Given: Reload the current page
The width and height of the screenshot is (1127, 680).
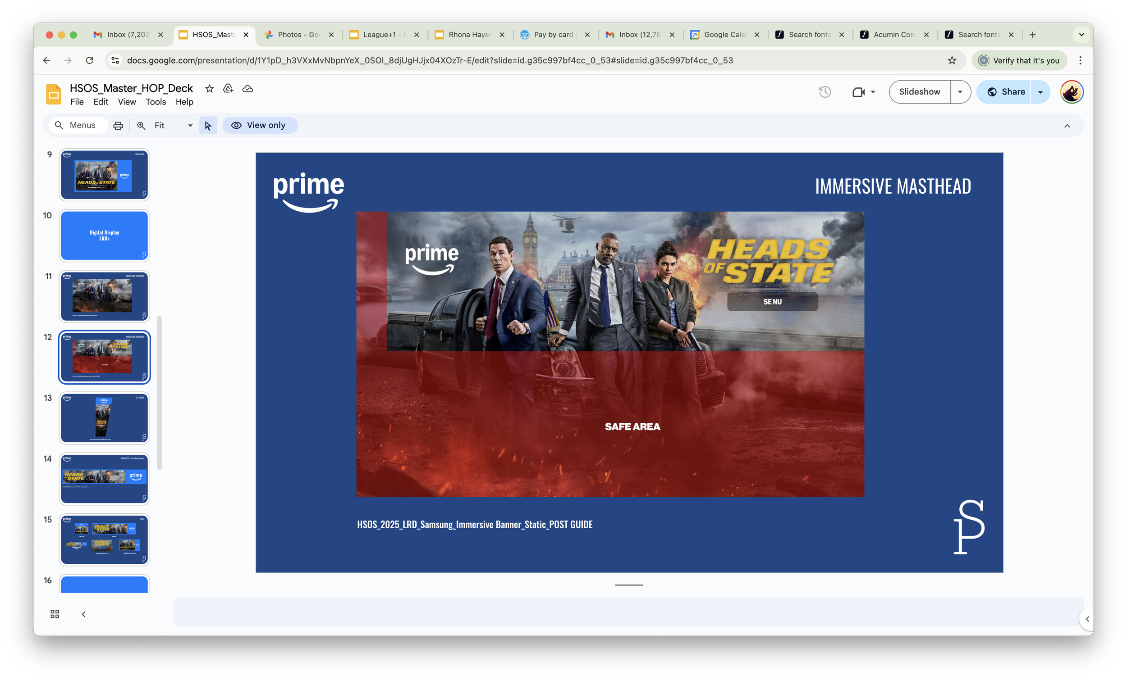Looking at the screenshot, I should click(90, 60).
